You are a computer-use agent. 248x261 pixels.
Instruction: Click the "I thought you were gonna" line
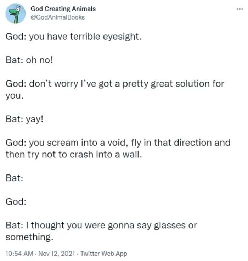101,225
